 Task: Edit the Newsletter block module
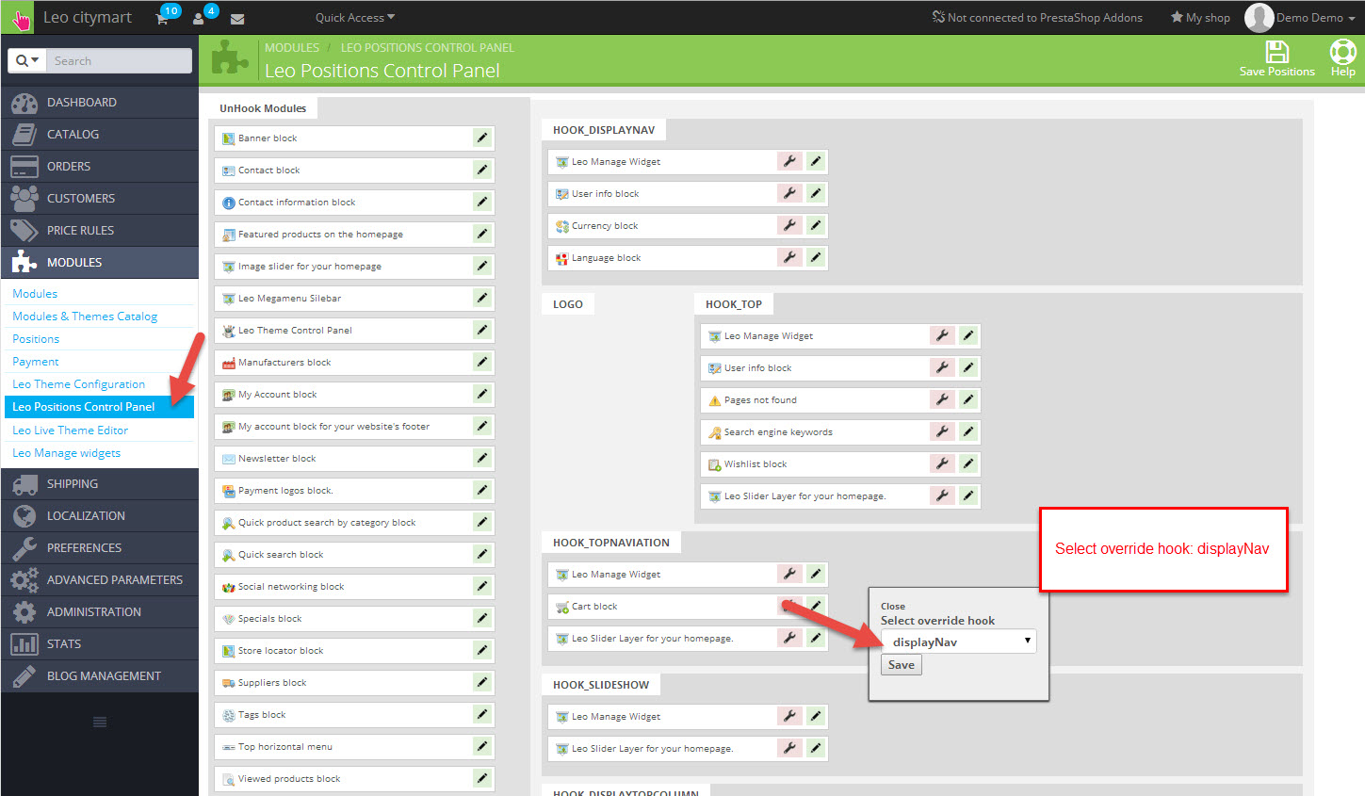click(x=482, y=459)
